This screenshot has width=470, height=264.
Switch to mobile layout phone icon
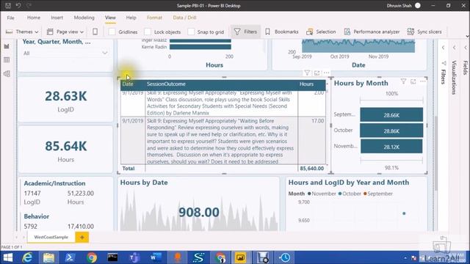click(95, 32)
